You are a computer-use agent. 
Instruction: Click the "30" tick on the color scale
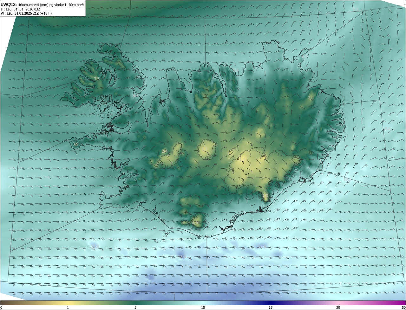point(338,307)
